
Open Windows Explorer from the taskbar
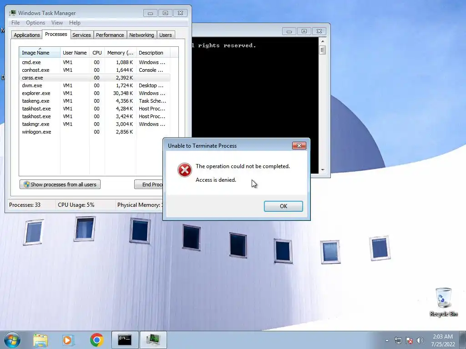point(41,340)
